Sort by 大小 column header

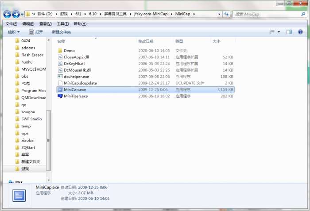click(x=216, y=41)
